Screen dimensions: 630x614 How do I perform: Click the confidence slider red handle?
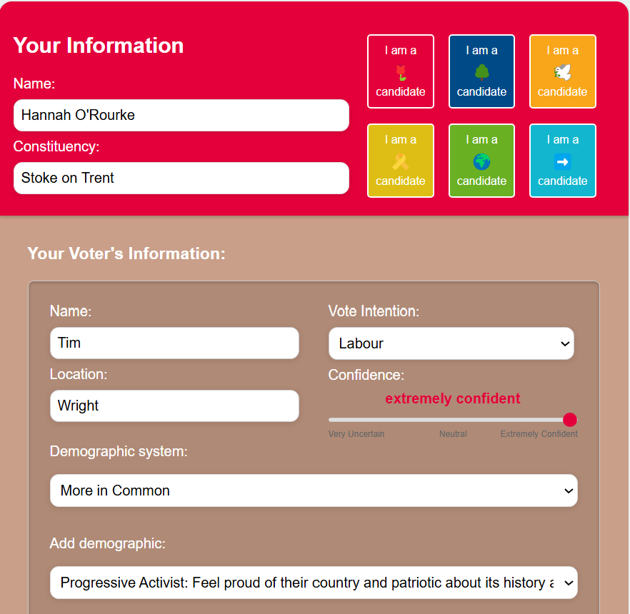pyautogui.click(x=570, y=420)
